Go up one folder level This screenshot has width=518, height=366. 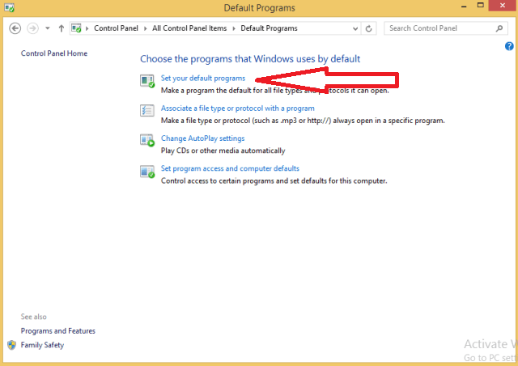[x=62, y=28]
